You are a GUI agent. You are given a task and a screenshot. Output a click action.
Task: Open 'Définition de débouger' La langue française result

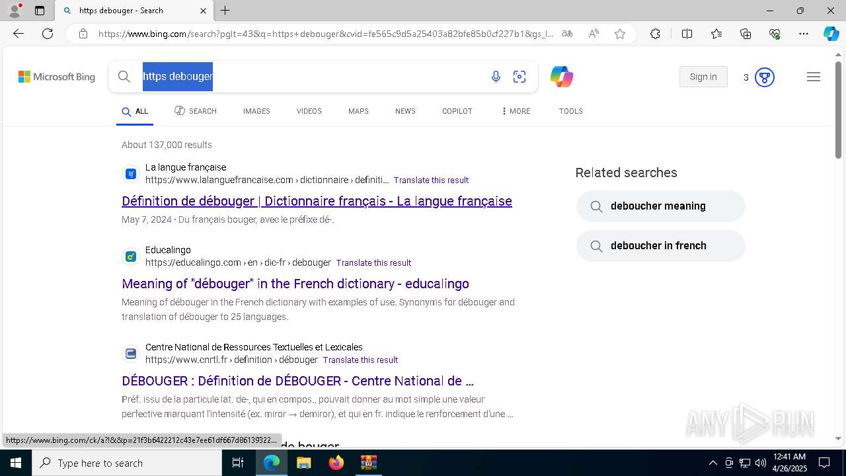pos(317,201)
